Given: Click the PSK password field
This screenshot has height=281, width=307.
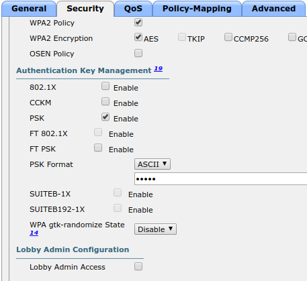Looking at the screenshot, I should (220, 179).
